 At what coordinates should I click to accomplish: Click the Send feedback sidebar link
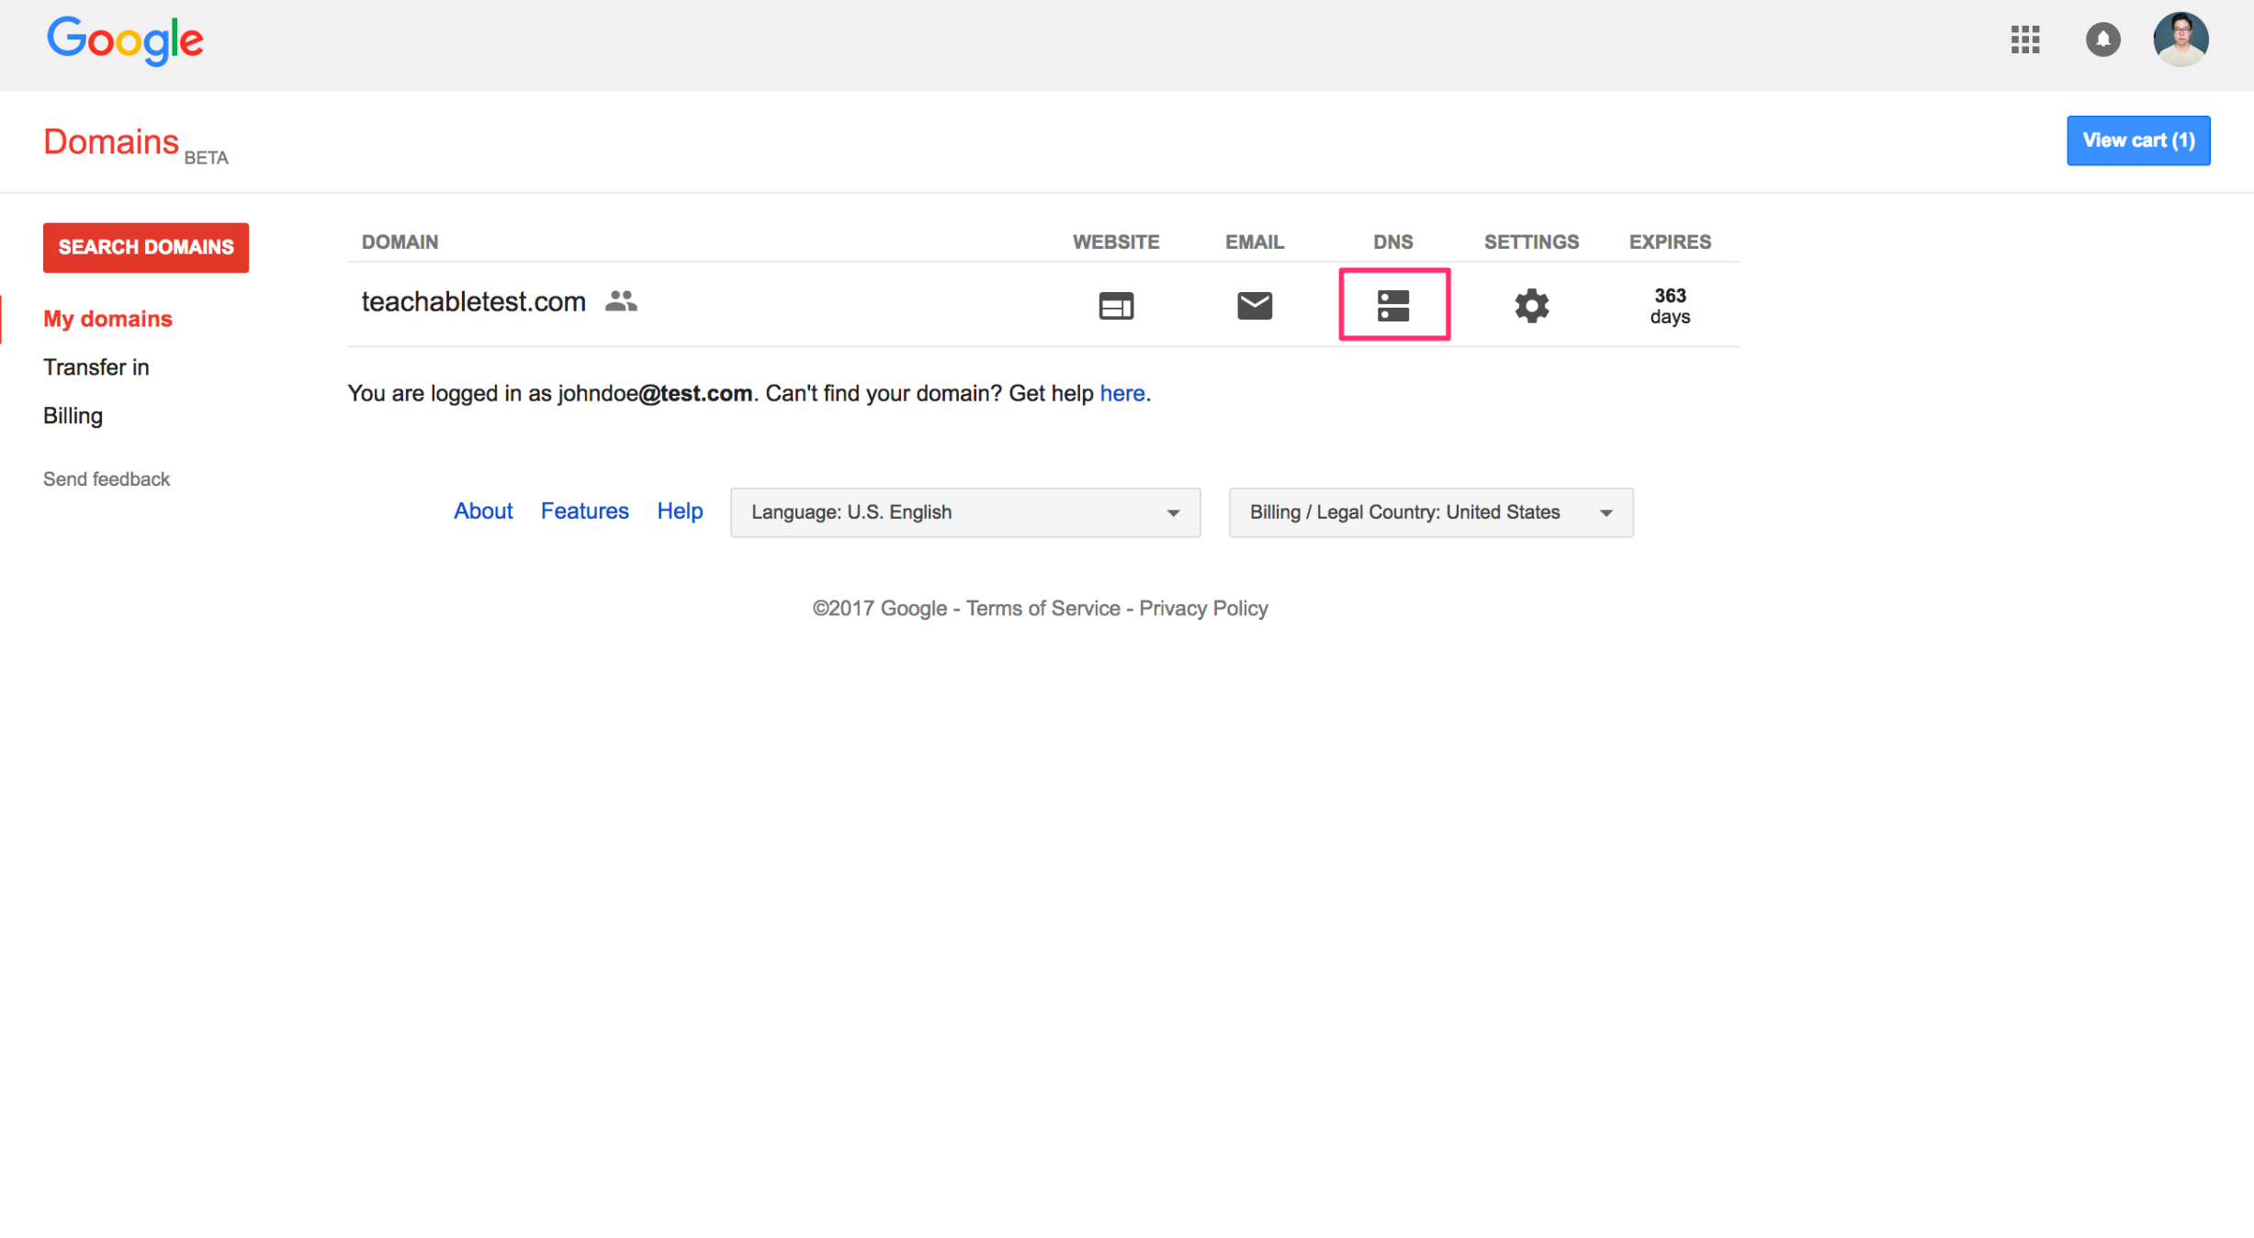[x=107, y=478]
